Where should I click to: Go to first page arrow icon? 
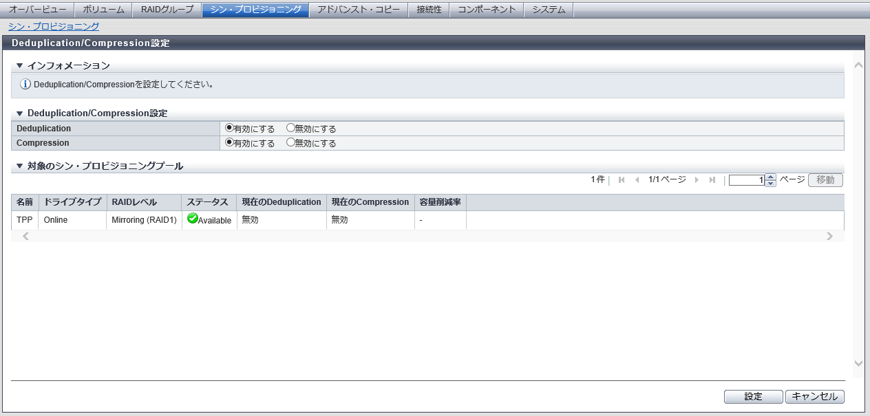pos(622,180)
